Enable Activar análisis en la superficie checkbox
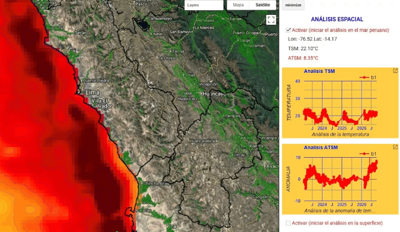 point(288,223)
